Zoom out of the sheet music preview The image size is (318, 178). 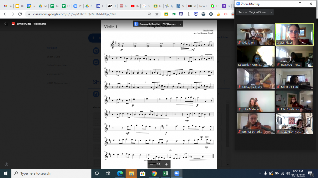(x=152, y=164)
